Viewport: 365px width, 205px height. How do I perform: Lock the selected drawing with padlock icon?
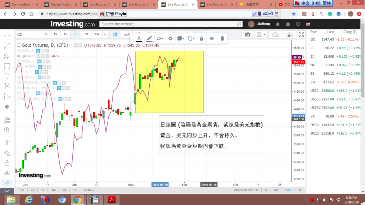[x=201, y=39]
